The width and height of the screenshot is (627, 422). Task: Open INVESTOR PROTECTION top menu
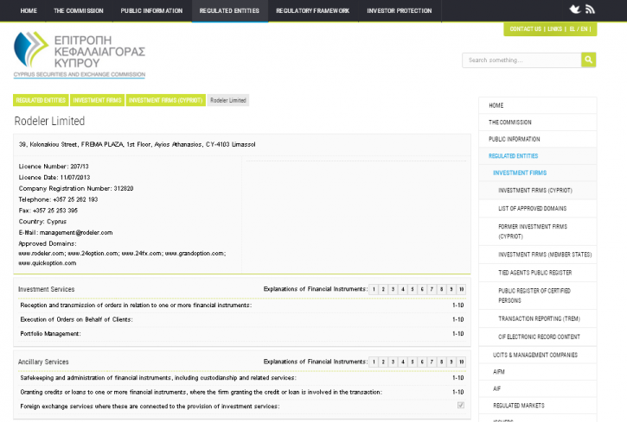pos(400,10)
